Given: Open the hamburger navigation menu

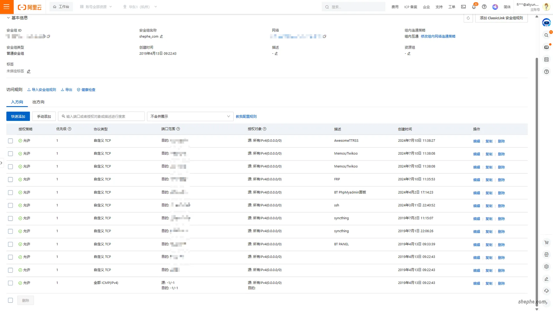Looking at the screenshot, I should point(6,7).
